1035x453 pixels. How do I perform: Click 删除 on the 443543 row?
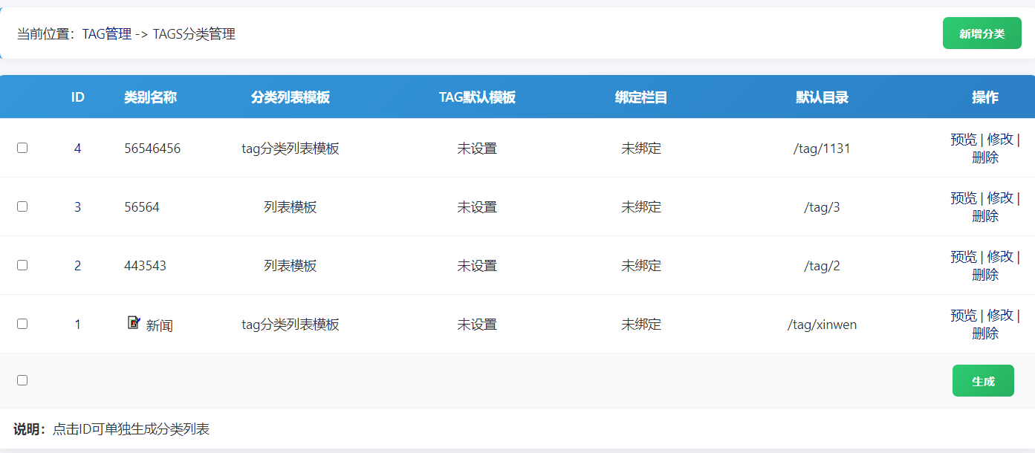(x=984, y=274)
